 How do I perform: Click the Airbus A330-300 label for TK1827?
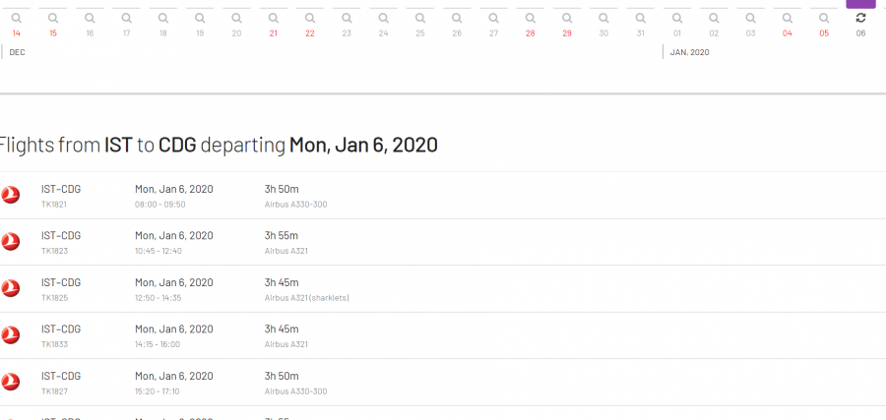click(x=295, y=391)
